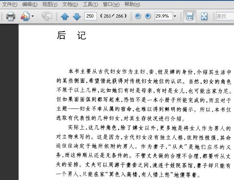Click the grayed globe web icon
This screenshot has height=180, width=234.
coord(46,16)
